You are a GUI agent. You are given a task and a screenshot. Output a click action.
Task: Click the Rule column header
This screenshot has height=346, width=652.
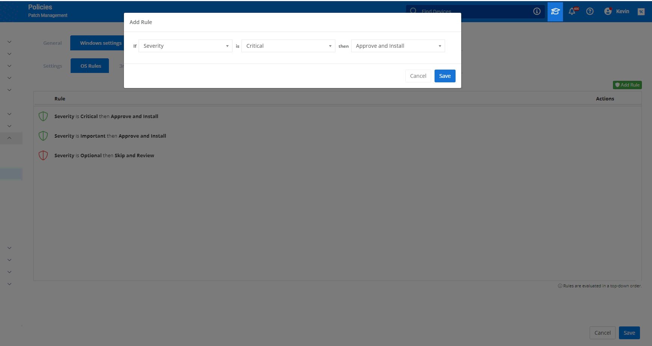pyautogui.click(x=60, y=99)
